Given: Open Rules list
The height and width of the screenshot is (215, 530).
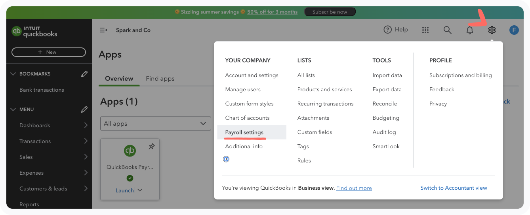Looking at the screenshot, I should click(304, 160).
